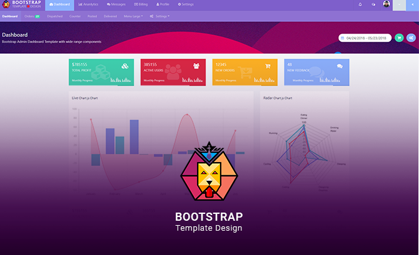419x255 pixels.
Task: Click the calendar icon in date range field
Action: [x=342, y=38]
